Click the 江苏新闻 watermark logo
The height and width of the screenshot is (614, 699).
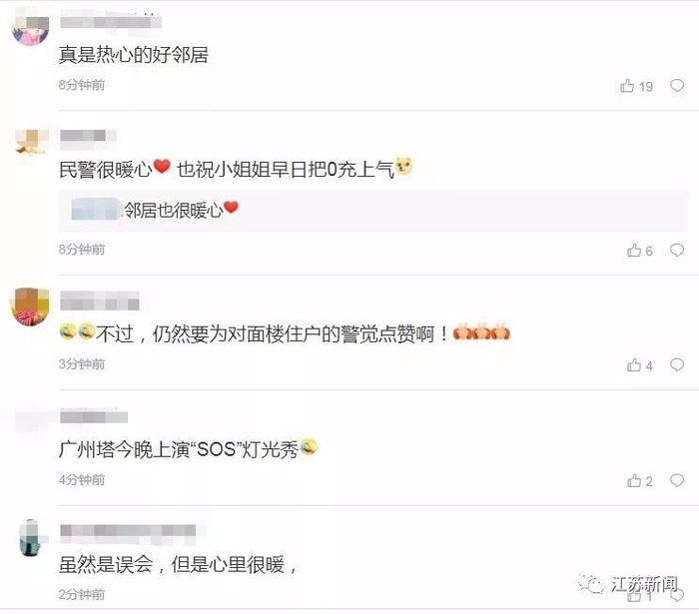click(629, 584)
